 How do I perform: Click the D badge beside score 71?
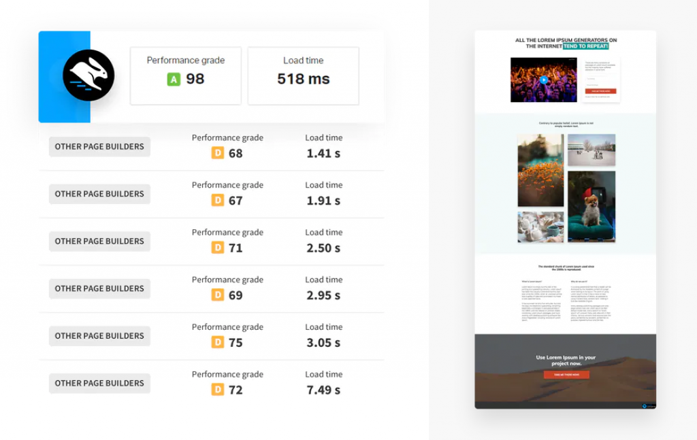pyautogui.click(x=218, y=248)
